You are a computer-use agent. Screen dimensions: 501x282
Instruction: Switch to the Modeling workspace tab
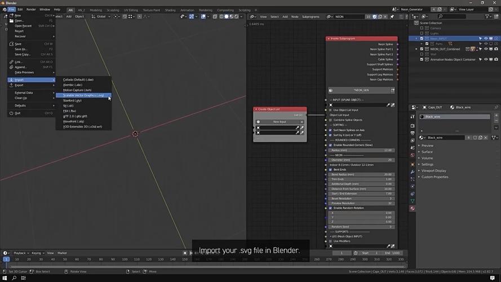pyautogui.click(x=96, y=10)
